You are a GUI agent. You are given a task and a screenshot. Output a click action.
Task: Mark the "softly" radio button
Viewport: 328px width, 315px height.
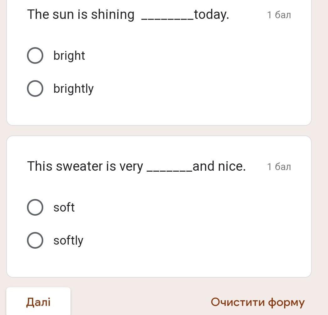pyautogui.click(x=35, y=240)
